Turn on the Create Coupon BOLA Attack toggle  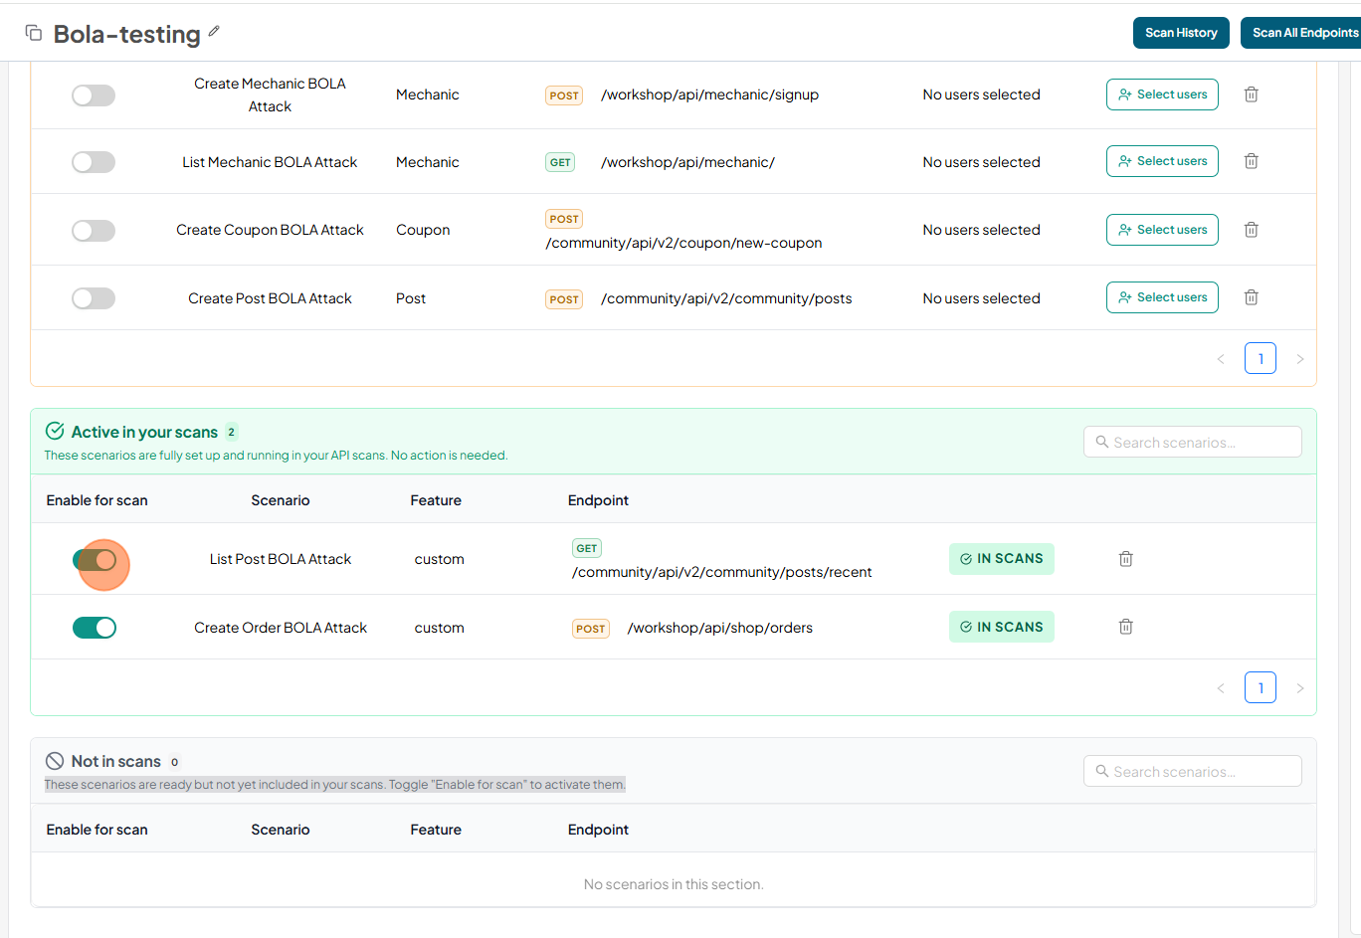click(x=94, y=231)
